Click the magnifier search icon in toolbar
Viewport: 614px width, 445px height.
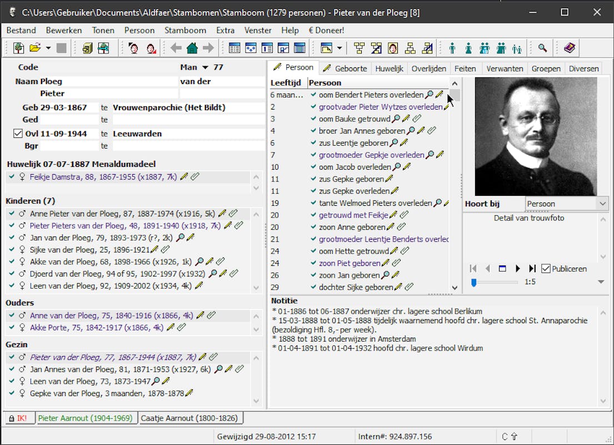point(542,48)
